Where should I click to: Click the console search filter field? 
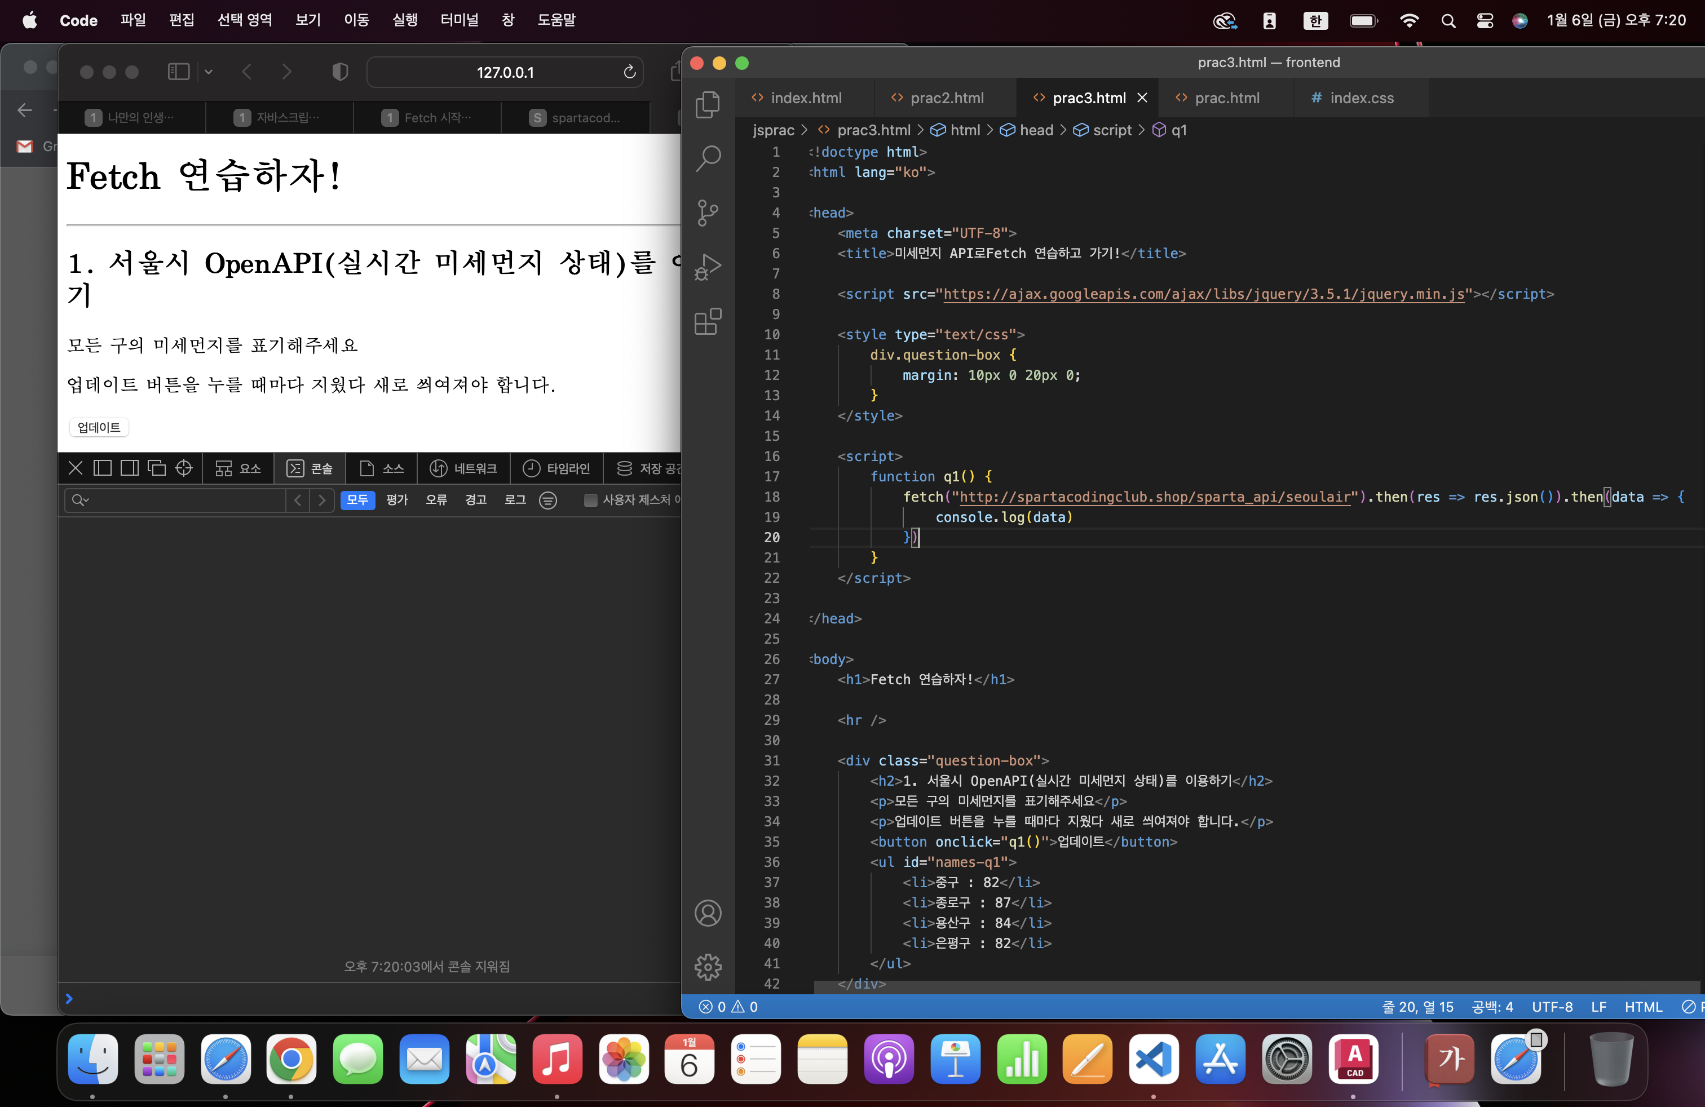[x=175, y=500]
